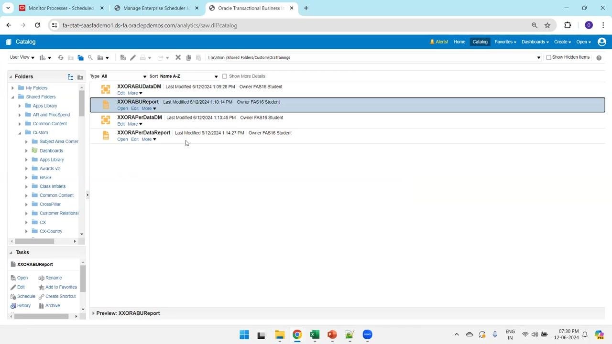The image size is (612, 344).
Task: Click the new folder icon in Folders header
Action: tap(80, 77)
